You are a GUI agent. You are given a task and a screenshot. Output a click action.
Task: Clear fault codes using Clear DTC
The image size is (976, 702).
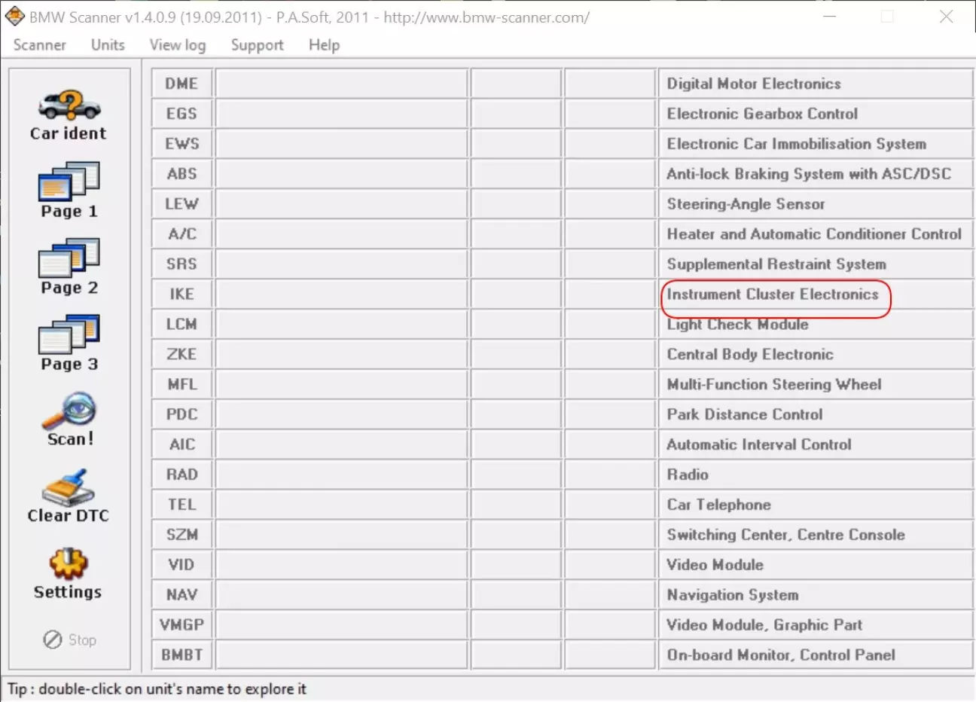point(69,488)
